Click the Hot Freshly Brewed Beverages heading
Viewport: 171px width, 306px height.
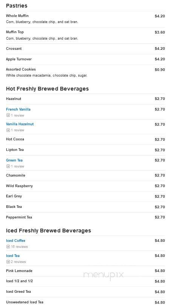click(47, 89)
